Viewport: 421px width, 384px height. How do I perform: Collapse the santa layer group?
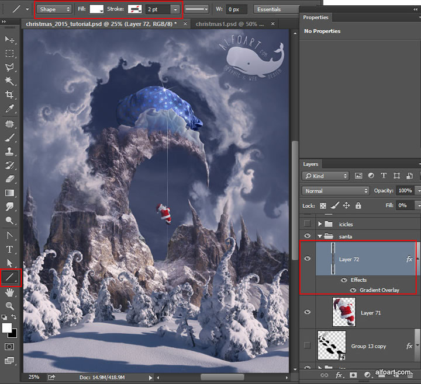[x=320, y=236]
